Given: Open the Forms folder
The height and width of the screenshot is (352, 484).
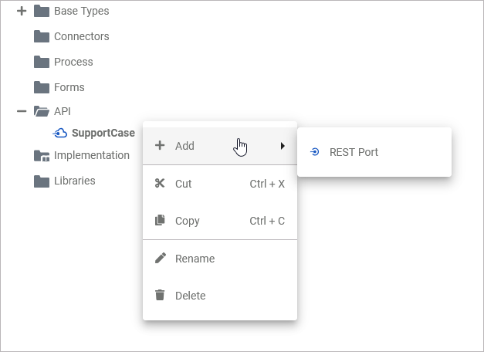Looking at the screenshot, I should point(69,87).
